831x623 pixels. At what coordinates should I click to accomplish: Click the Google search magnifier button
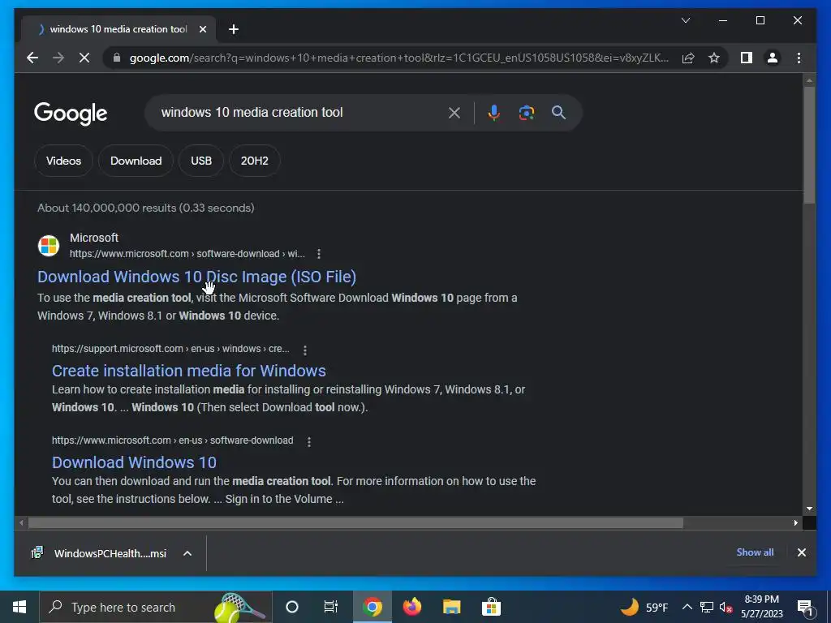pos(558,112)
